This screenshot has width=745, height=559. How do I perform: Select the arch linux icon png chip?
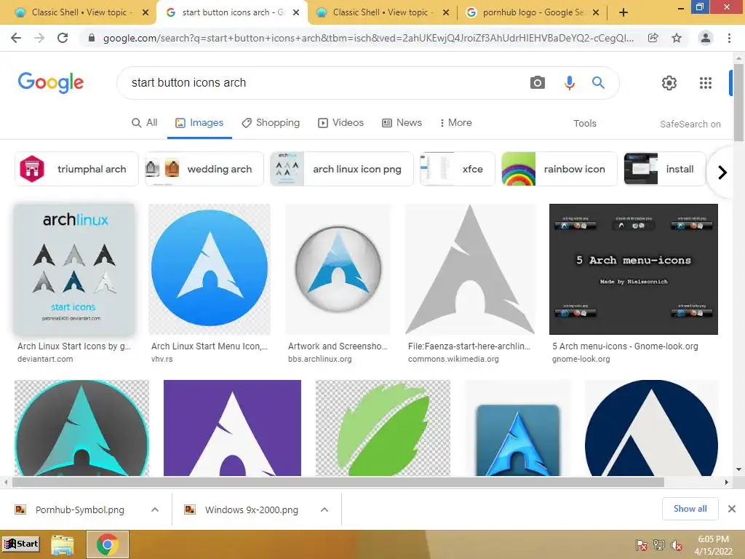342,169
